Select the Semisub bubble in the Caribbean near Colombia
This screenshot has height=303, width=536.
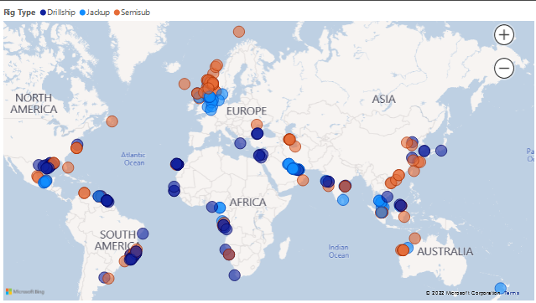pos(84,193)
